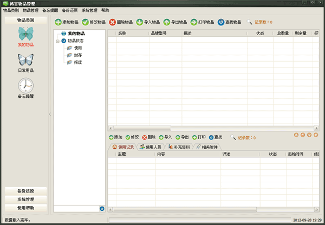Click the 修改物品 (Edit Item) toolbar button
This screenshot has width=325, height=225.
coord(93,22)
